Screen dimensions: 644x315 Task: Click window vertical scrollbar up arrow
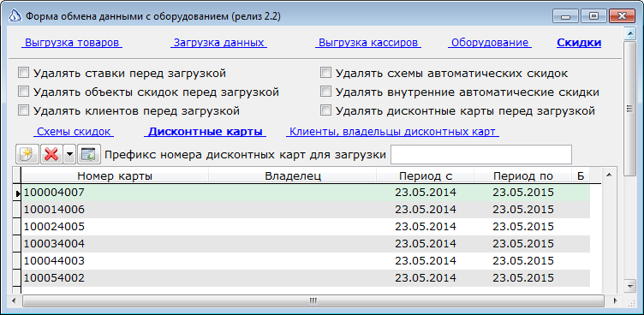point(629,33)
